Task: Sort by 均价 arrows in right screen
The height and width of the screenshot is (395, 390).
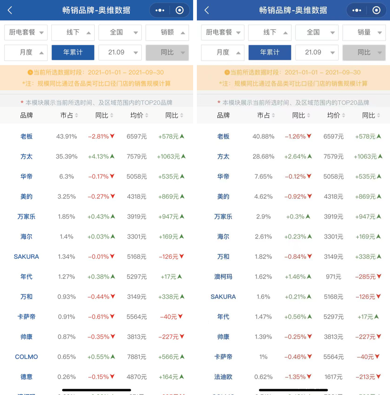Action: tap(344, 115)
